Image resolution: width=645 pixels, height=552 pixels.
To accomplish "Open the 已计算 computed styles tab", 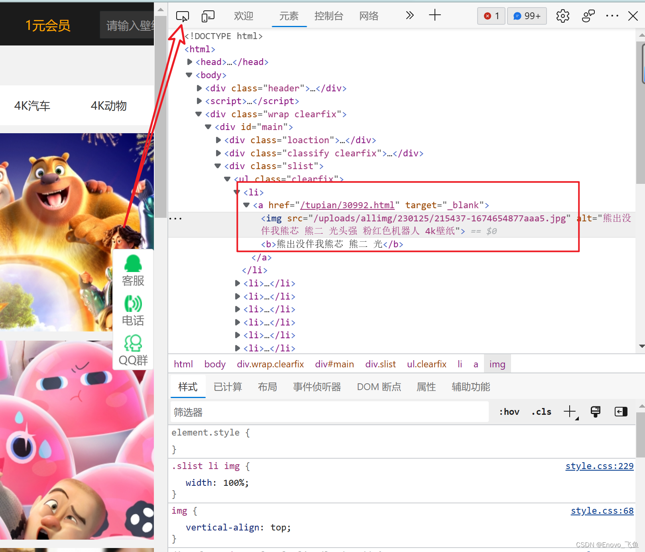I will (228, 387).
